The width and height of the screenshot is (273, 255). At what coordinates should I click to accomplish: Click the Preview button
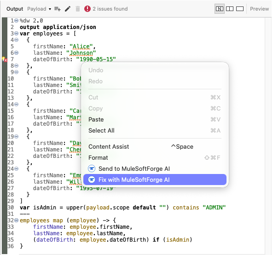click(260, 9)
